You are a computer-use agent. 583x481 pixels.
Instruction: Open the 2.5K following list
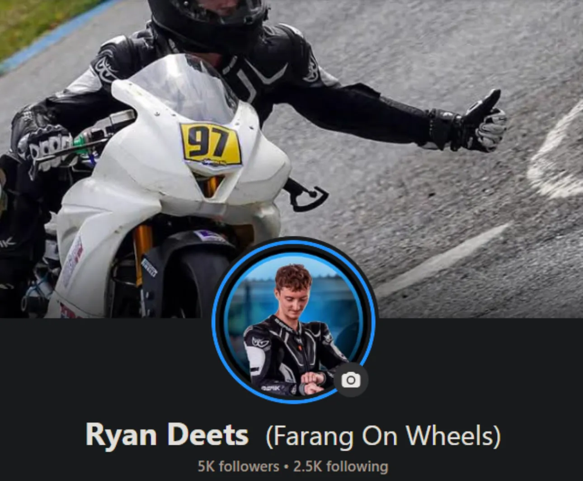click(341, 466)
